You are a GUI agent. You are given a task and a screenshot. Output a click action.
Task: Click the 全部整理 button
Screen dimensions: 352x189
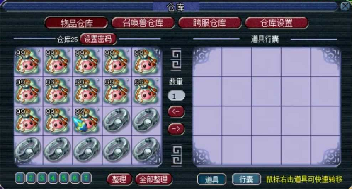[153, 179]
